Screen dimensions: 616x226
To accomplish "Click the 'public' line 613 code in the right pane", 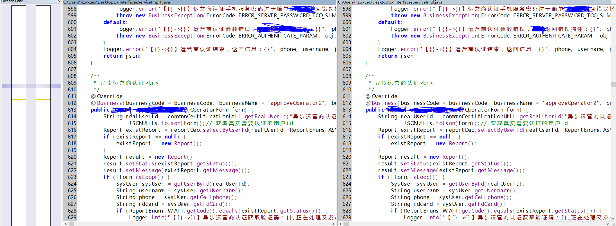I will tap(447, 110).
